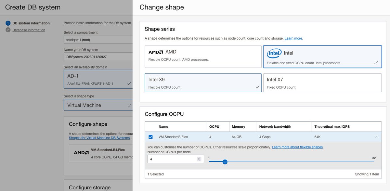
Task: Click the DB system name field DBSystem-202301120927
Action: pyautogui.click(x=98, y=57)
